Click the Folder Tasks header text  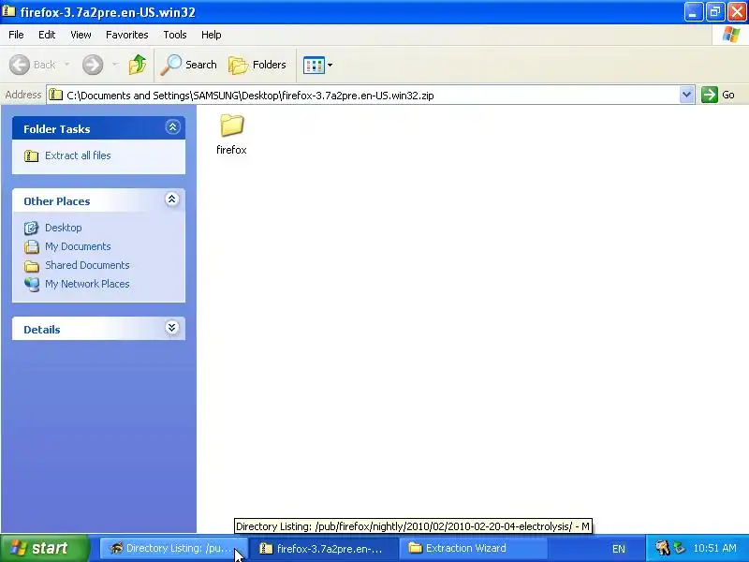point(57,129)
